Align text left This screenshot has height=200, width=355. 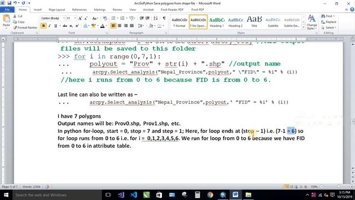click(x=113, y=26)
